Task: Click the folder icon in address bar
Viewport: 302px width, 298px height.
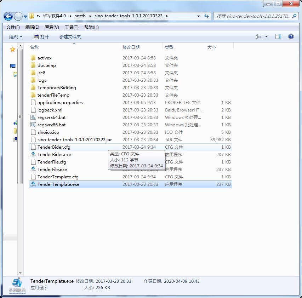Action: click(x=32, y=16)
